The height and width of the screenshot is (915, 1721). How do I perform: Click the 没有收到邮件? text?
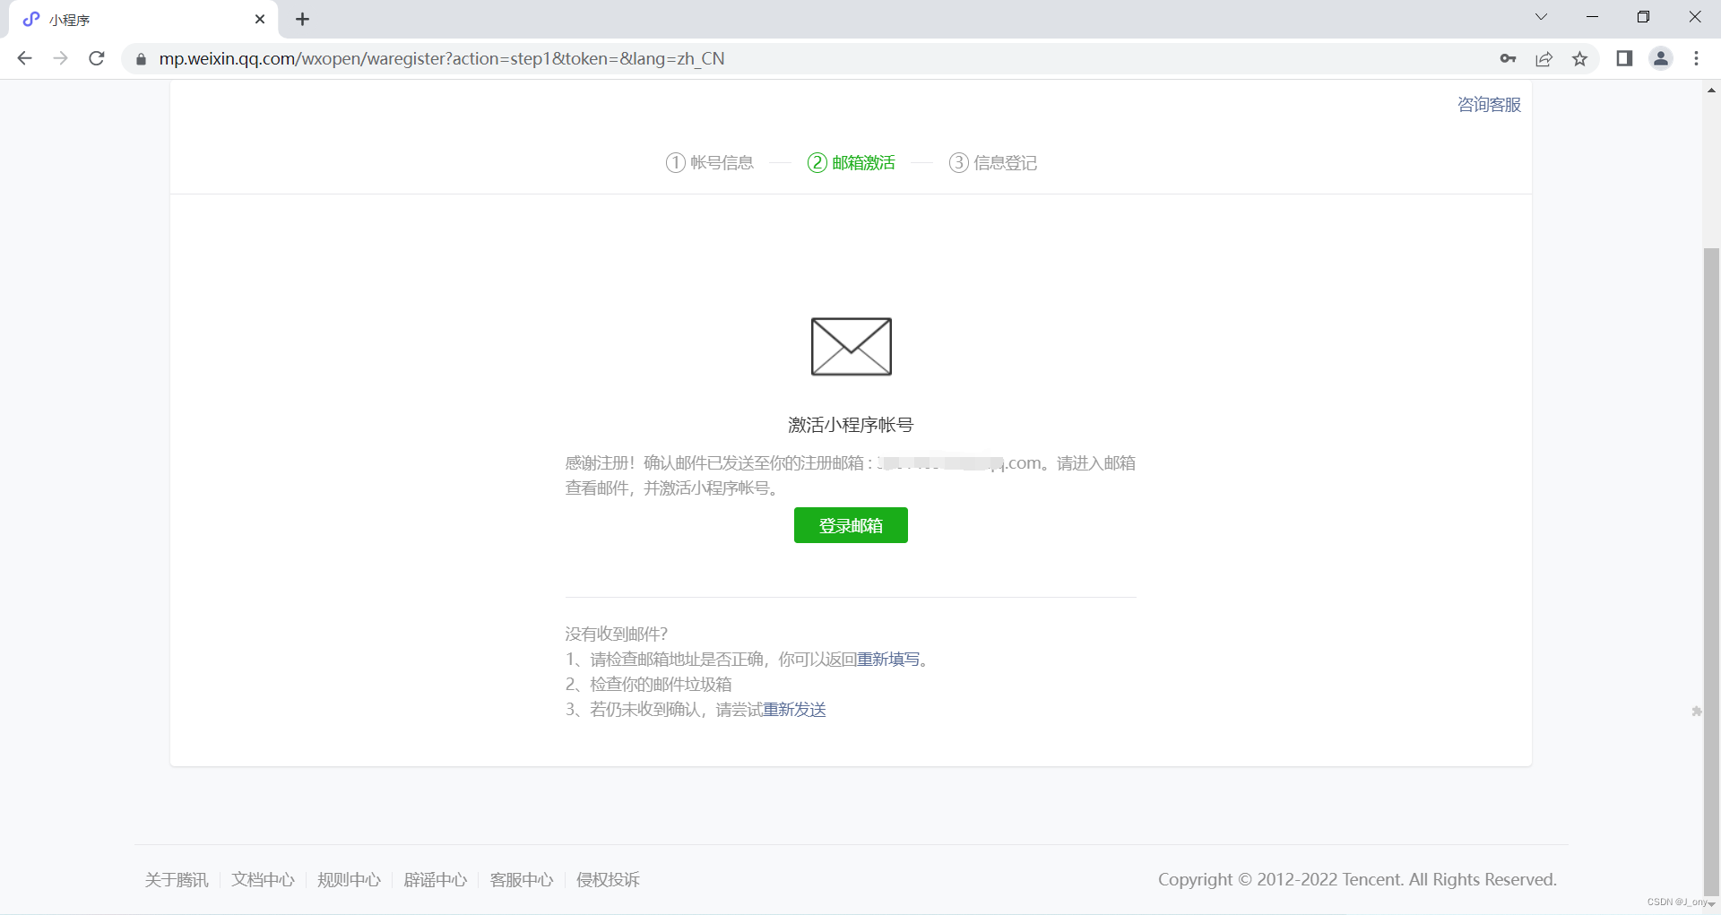tap(616, 634)
